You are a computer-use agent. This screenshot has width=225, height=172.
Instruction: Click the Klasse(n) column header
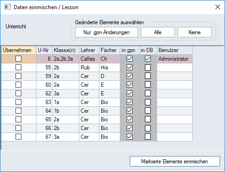click(x=66, y=50)
